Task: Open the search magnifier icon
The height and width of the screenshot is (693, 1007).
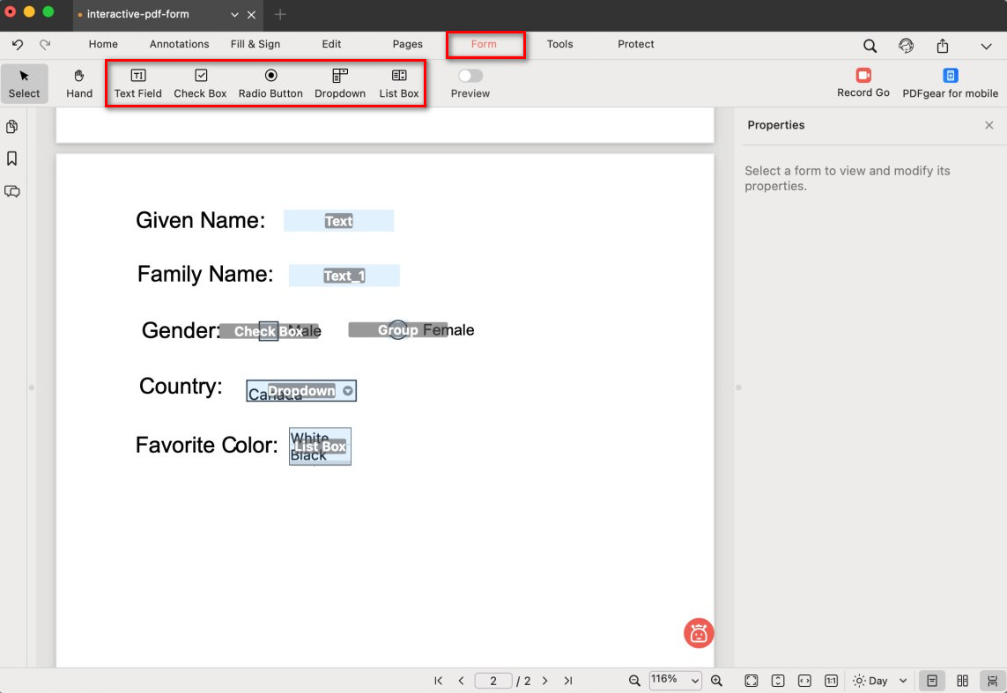Action: coord(870,46)
